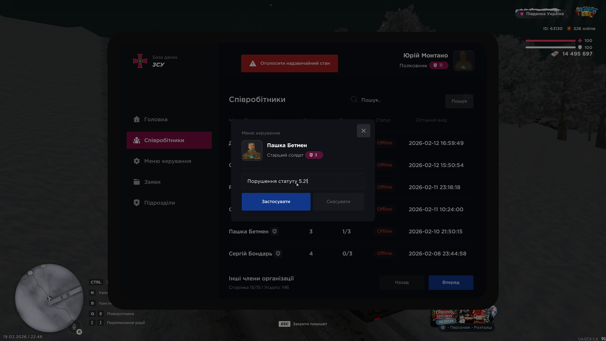
Task: Click the circular minimap
Action: pos(49,298)
